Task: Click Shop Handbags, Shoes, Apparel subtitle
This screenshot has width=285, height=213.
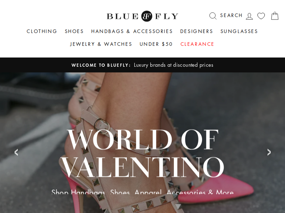Action: 142,192
